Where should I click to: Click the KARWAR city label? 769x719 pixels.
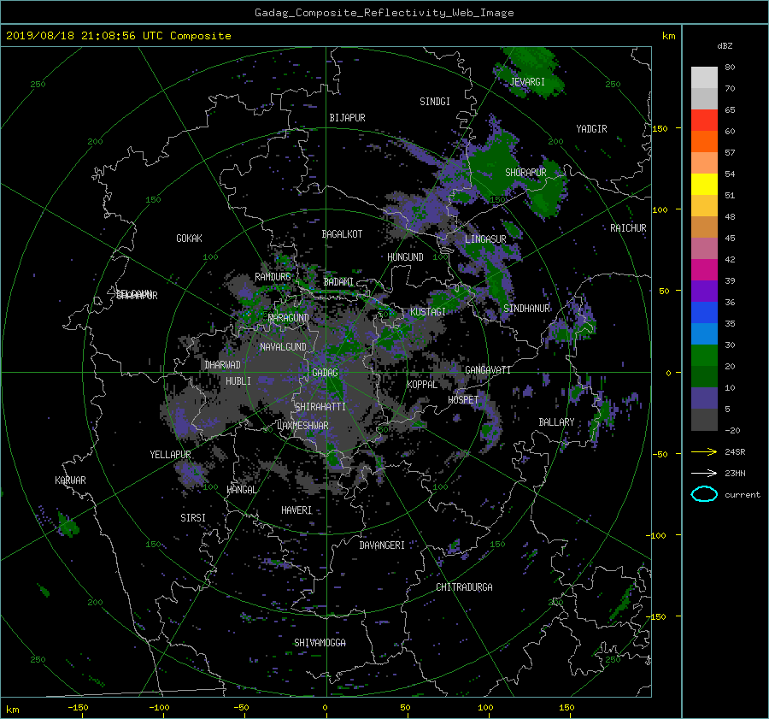[x=70, y=480]
